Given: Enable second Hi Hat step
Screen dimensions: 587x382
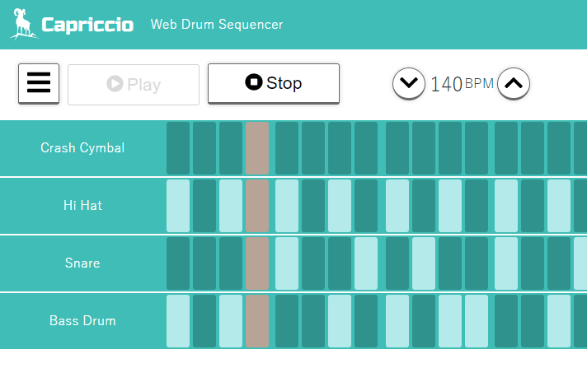Looking at the screenshot, I should point(204,206).
